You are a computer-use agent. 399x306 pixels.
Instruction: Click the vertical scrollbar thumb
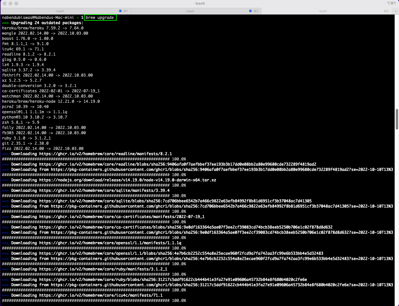[x=397, y=119]
